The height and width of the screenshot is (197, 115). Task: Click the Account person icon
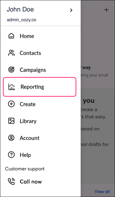tap(11, 138)
